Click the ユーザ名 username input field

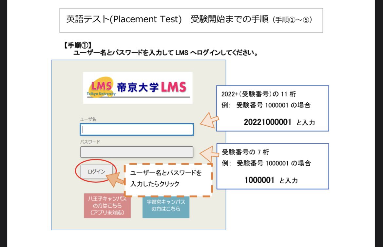(x=137, y=129)
